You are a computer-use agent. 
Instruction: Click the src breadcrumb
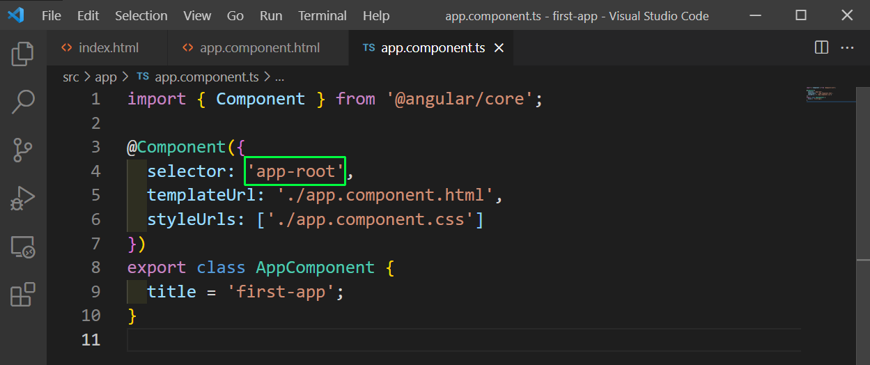tap(71, 77)
